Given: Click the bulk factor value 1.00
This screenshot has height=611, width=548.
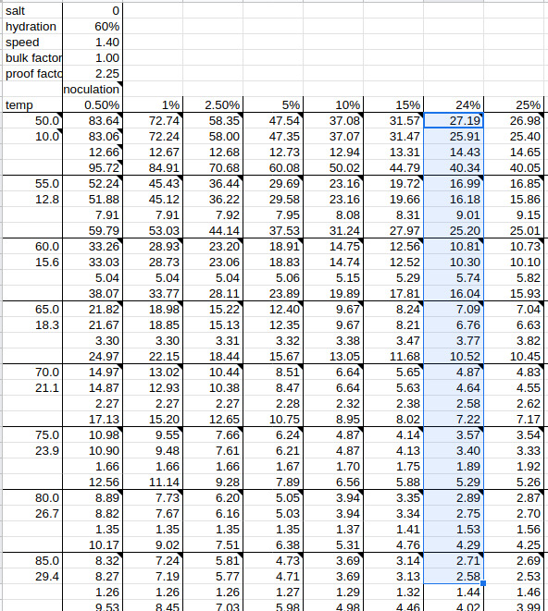Looking at the screenshot, I should point(93,57).
